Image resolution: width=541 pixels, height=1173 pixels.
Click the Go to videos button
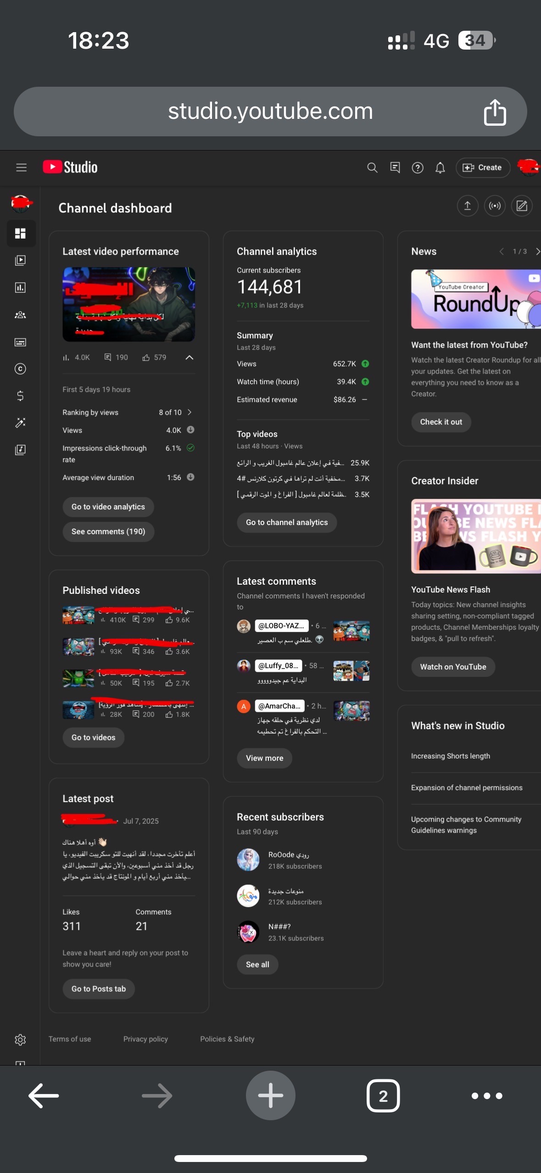click(x=94, y=737)
